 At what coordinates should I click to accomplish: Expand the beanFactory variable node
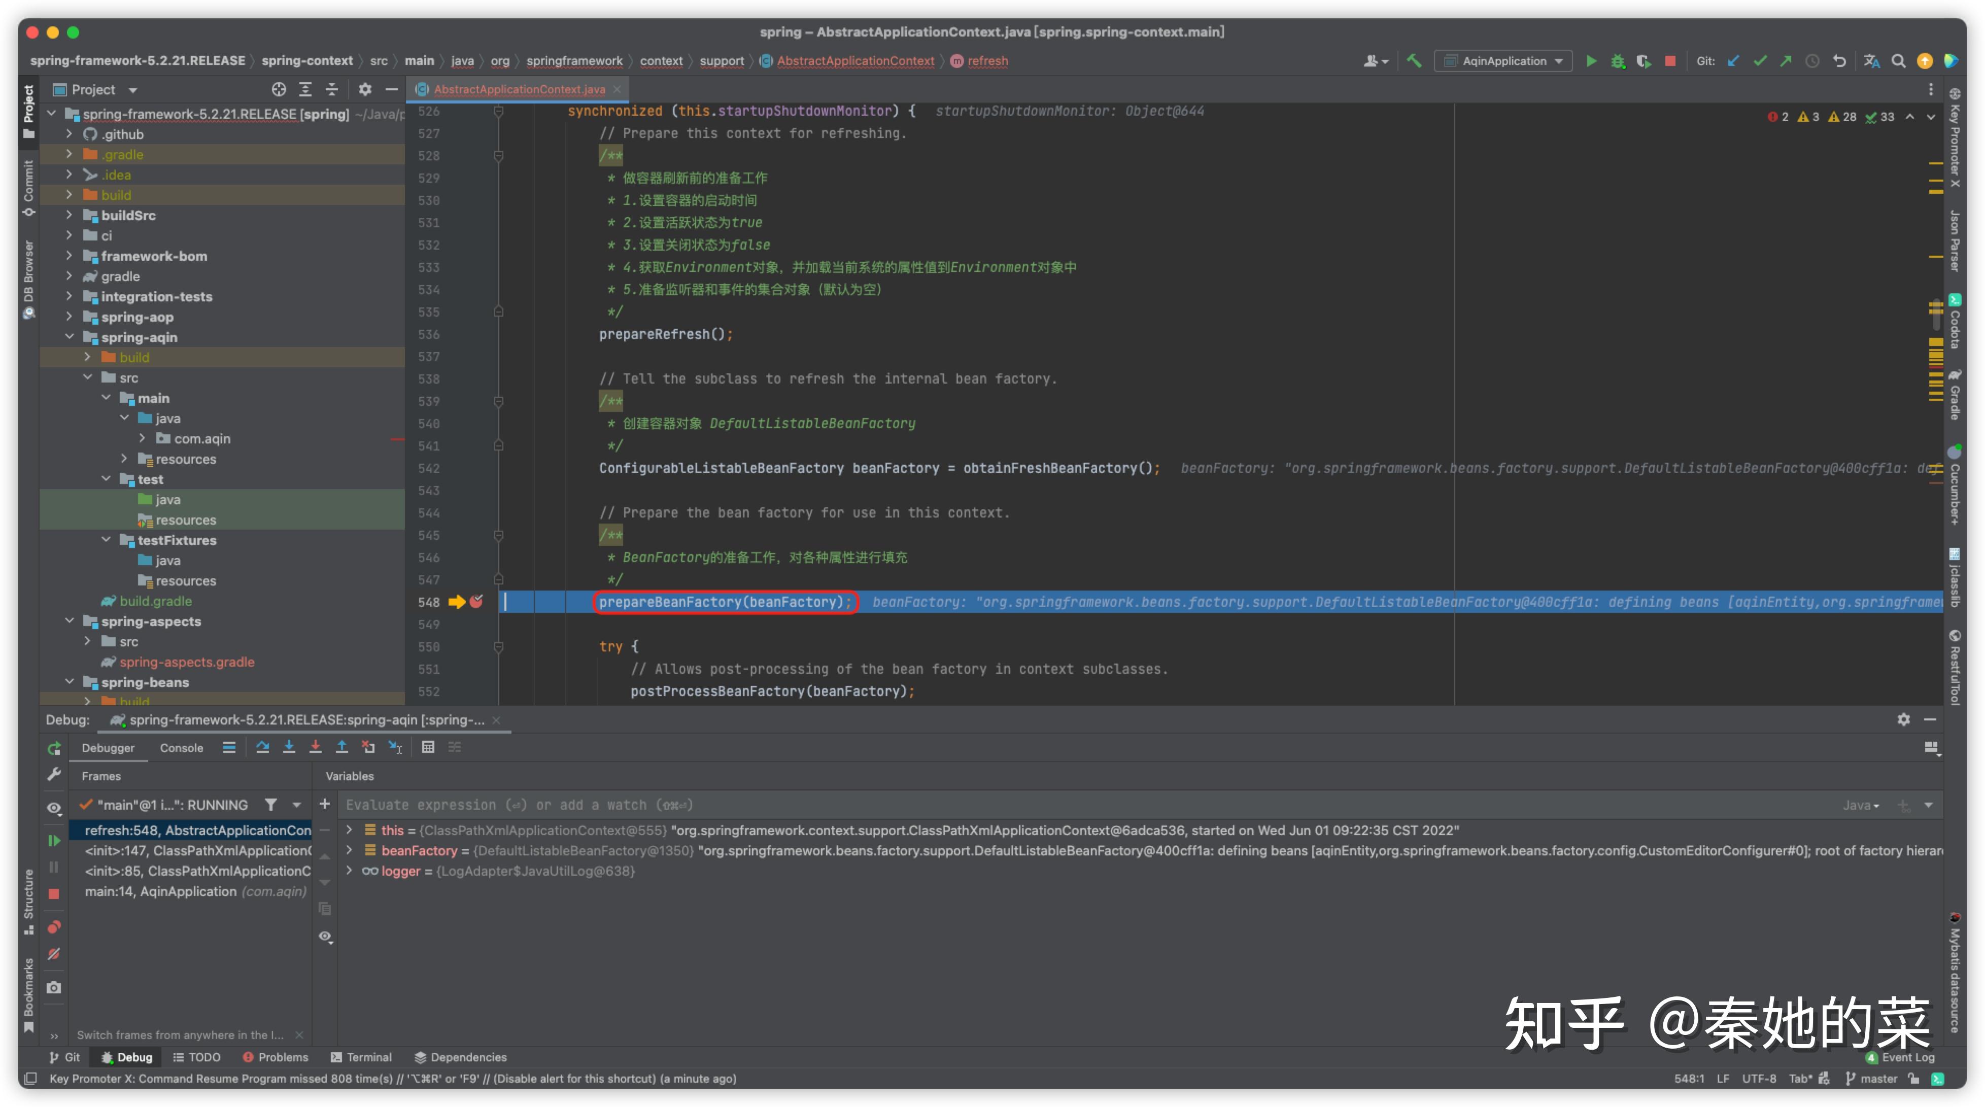(x=350, y=850)
